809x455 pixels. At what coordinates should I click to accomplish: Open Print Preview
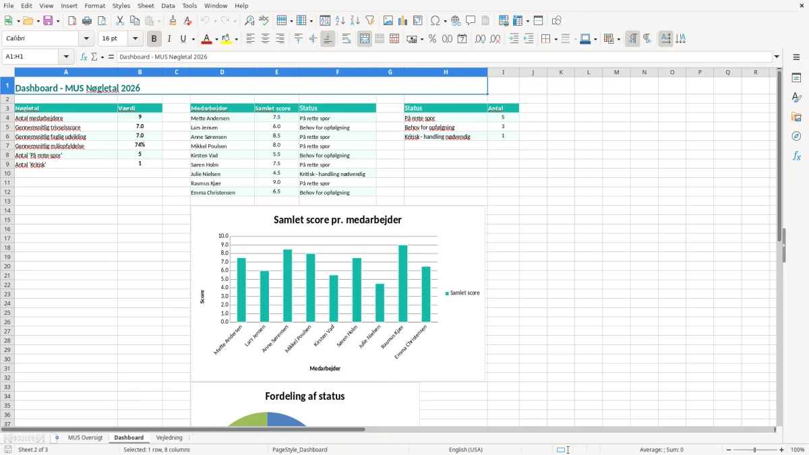102,21
